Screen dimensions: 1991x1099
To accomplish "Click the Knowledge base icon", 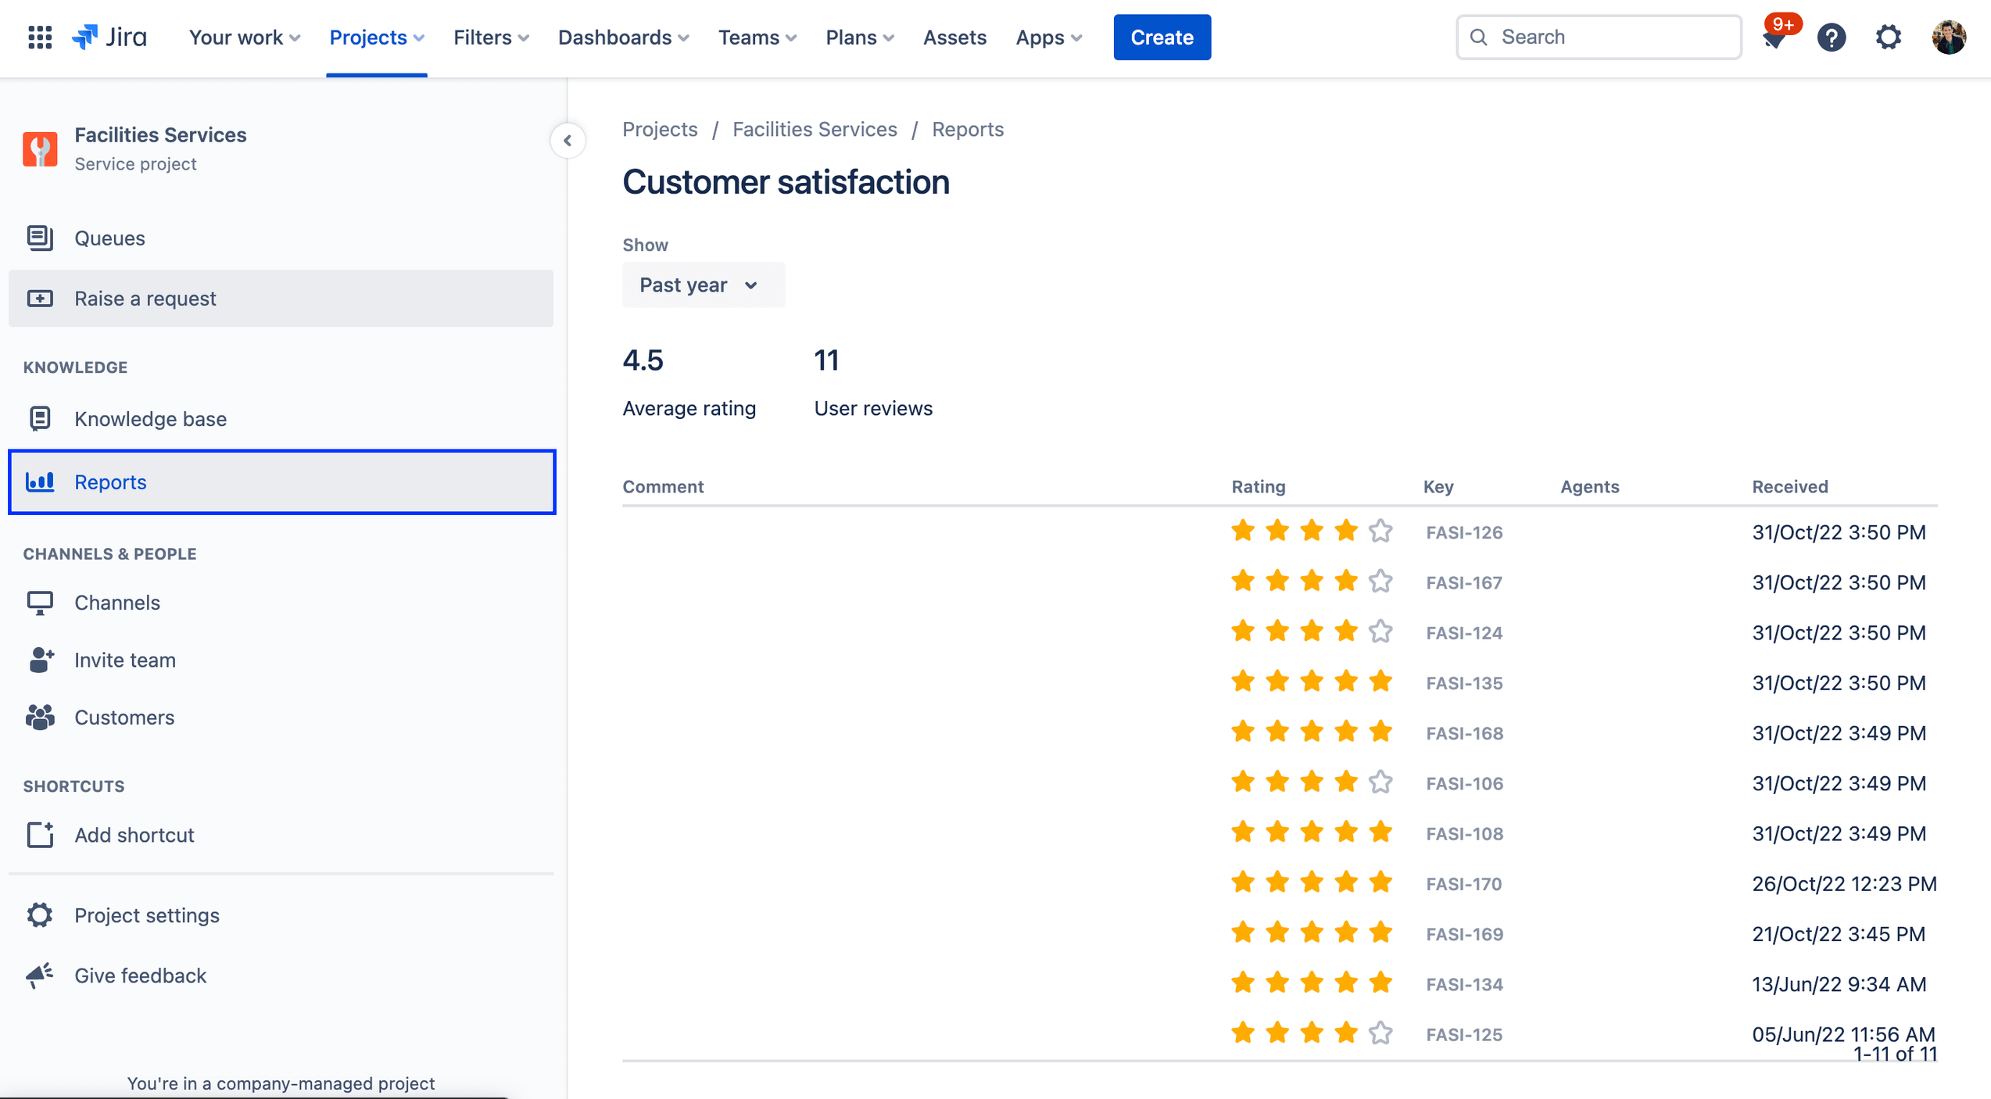I will [x=39, y=417].
